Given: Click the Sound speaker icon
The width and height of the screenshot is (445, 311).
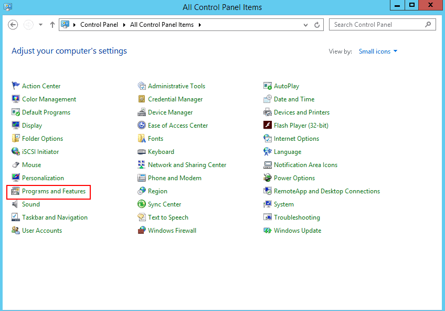Looking at the screenshot, I should (x=16, y=204).
